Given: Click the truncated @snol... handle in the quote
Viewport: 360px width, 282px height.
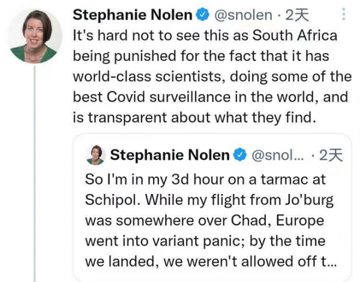Looking at the screenshot, I should [x=277, y=156].
